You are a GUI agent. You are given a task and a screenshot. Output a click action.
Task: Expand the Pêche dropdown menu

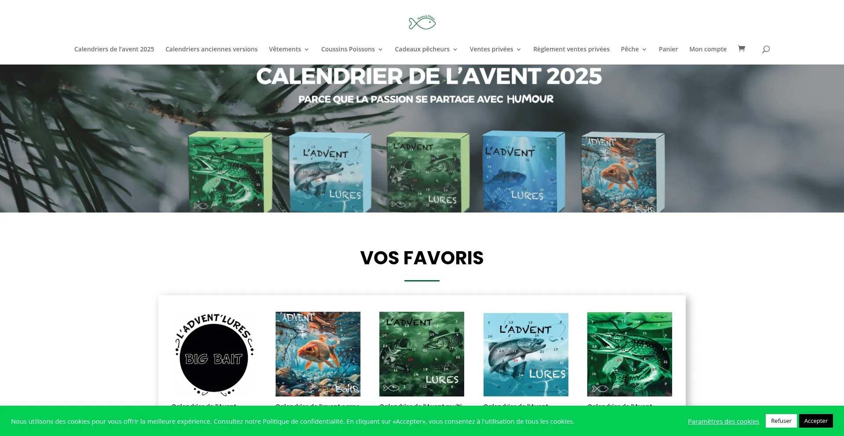[633, 49]
